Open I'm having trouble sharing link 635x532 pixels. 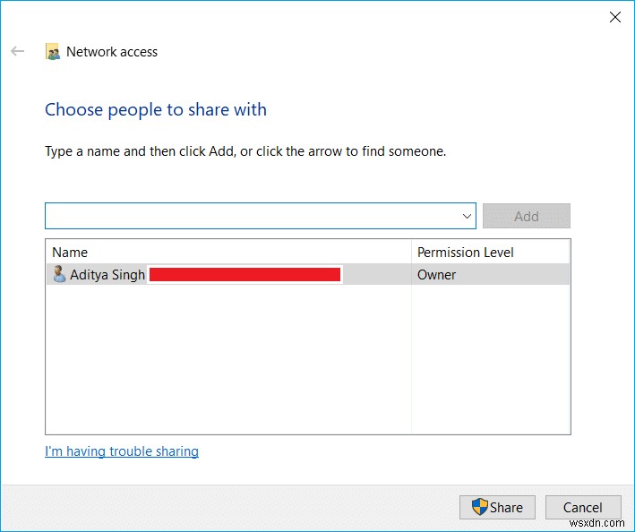122,451
